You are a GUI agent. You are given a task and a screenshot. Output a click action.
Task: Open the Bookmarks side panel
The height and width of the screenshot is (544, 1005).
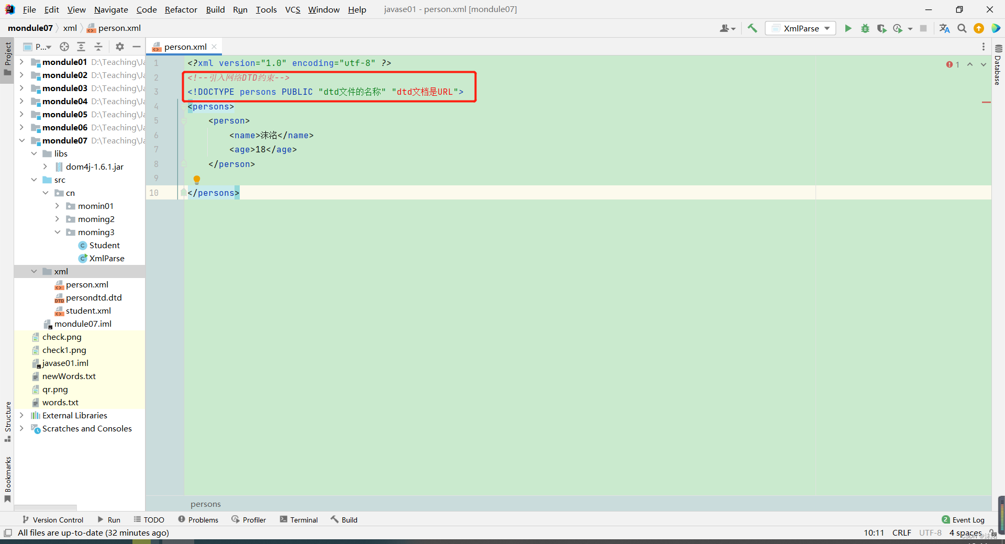click(x=8, y=479)
